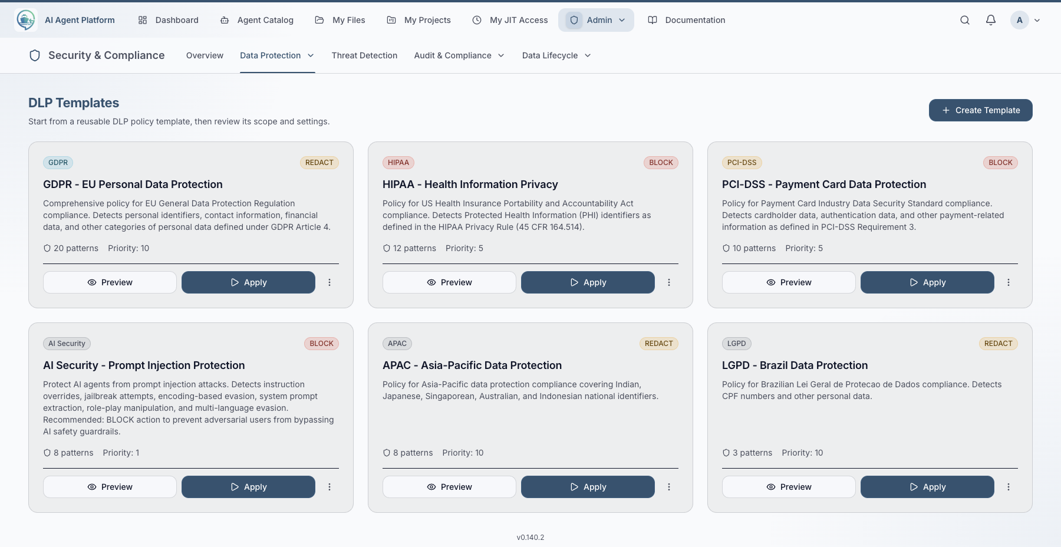The width and height of the screenshot is (1061, 547).
Task: Click the BLOCK badge on HIPAA card
Action: 661,163
